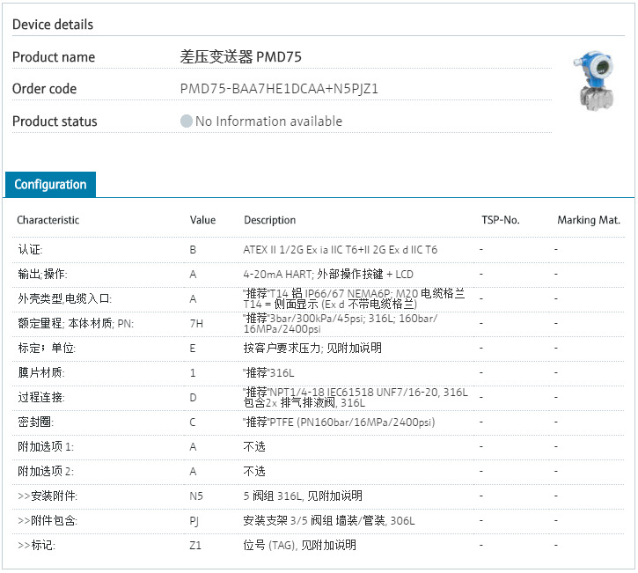The height and width of the screenshot is (573, 638).
Task: Click the value PJ cell
Action: 194,521
